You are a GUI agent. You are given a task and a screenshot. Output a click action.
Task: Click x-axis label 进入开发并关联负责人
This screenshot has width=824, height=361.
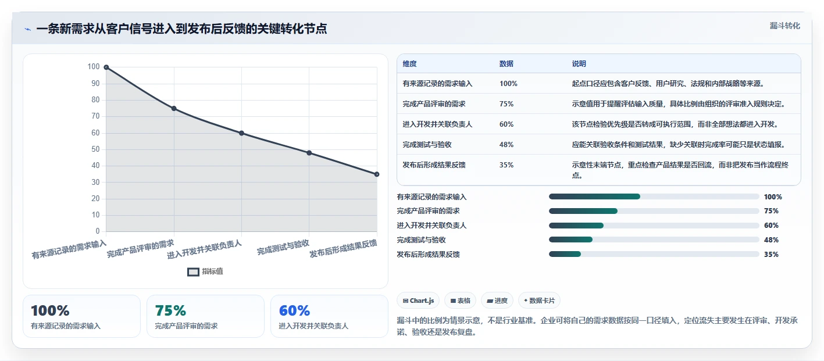point(204,249)
